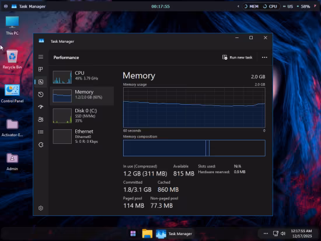Image resolution: width=321 pixels, height=241 pixels.
Task: Click the top bar circular menu icon
Action: [x=6, y=6]
